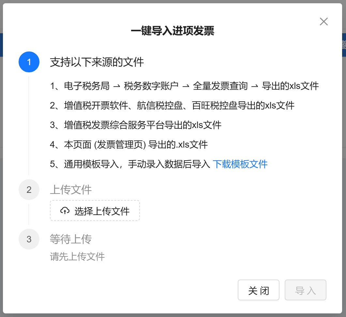Click the 增值税开票软件 source line

172,106
